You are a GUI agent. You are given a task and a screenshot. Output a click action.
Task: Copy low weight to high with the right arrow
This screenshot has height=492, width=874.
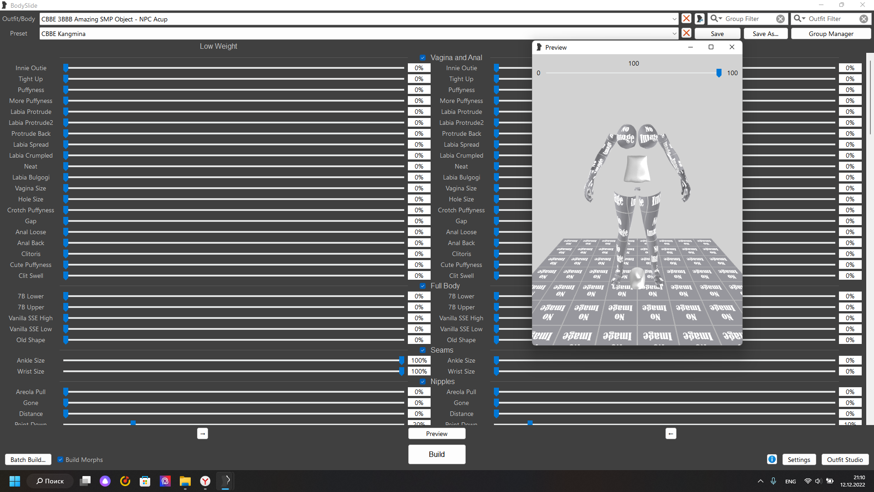click(x=203, y=434)
